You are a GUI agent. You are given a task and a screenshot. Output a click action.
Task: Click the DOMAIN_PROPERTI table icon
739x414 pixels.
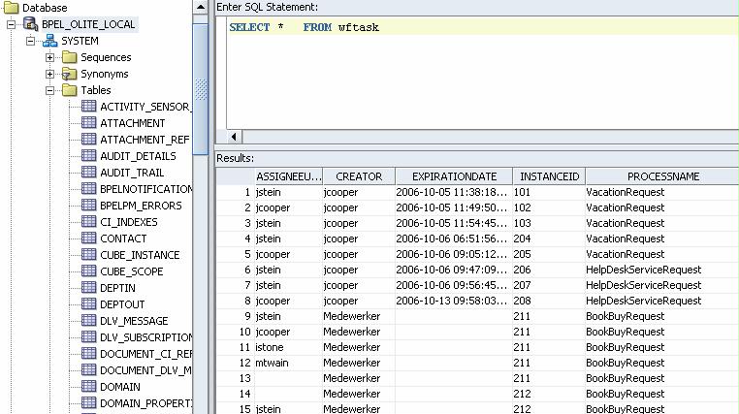(x=88, y=402)
